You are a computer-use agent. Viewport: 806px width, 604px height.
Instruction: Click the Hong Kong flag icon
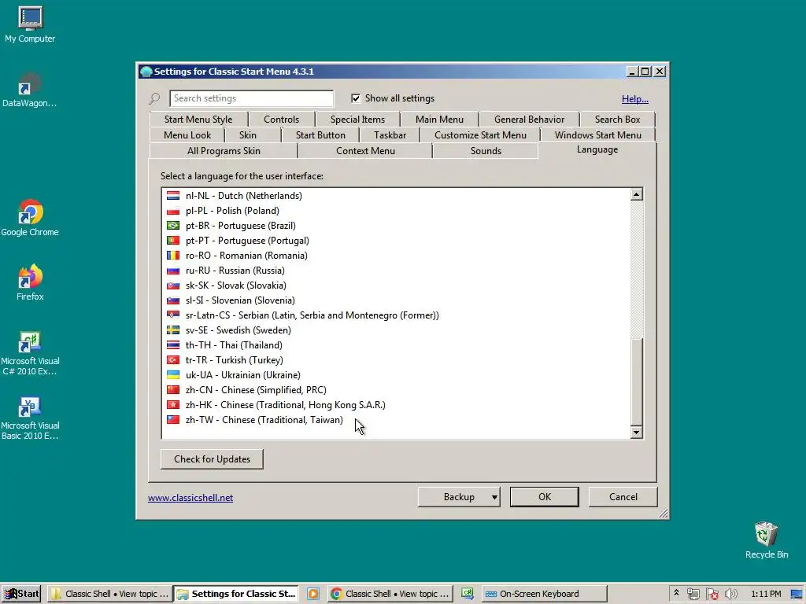[x=173, y=405]
